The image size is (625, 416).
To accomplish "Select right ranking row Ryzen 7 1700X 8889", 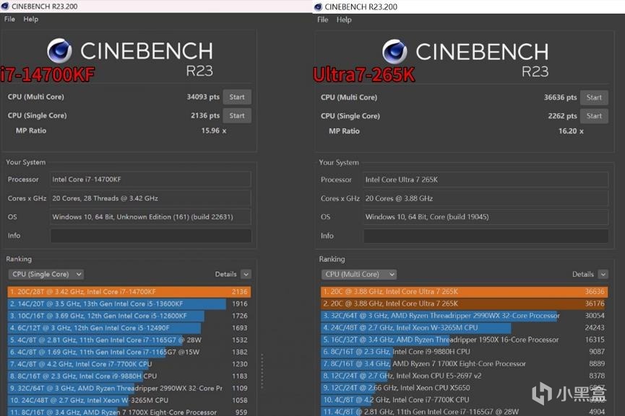I will tap(465, 363).
